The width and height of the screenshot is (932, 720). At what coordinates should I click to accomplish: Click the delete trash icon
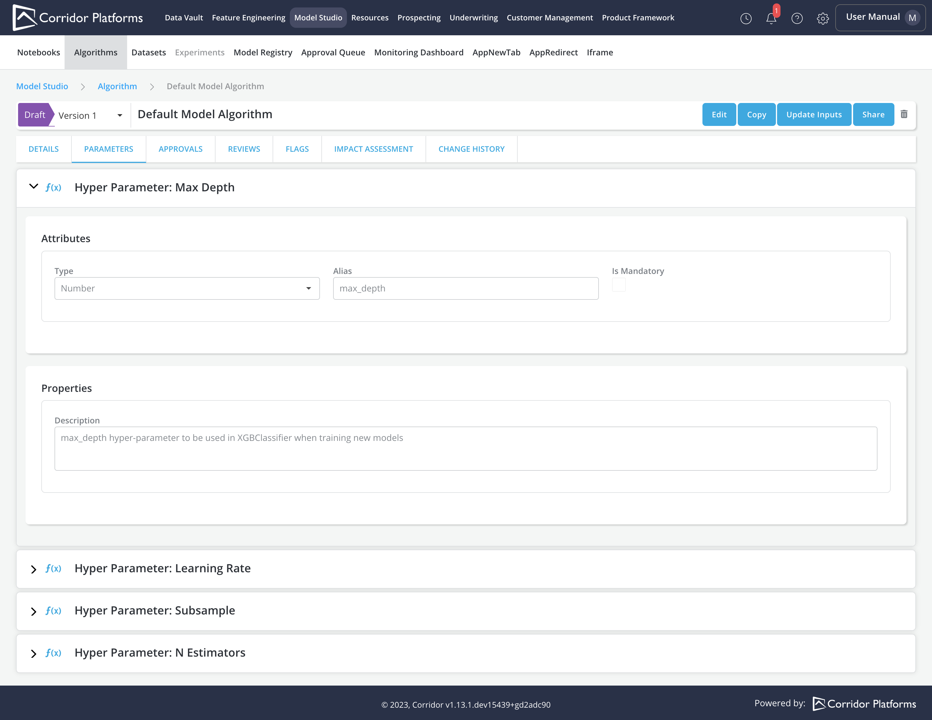pos(904,114)
